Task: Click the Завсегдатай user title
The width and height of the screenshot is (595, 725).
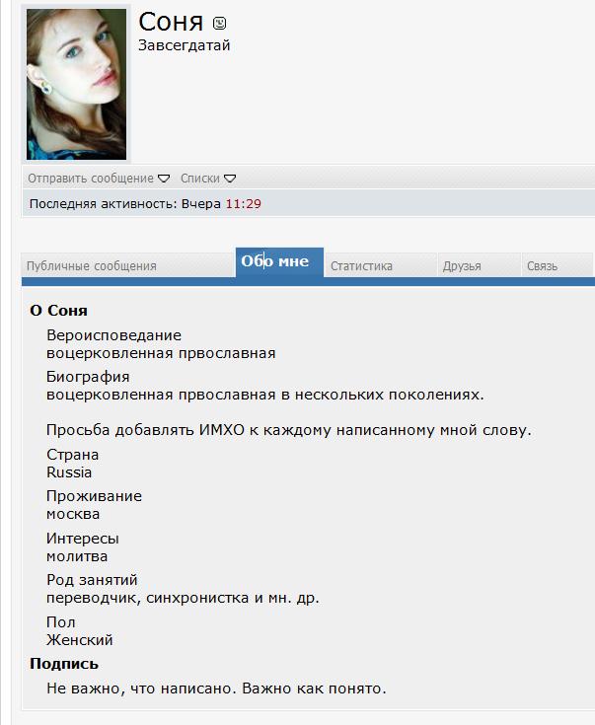Action: pyautogui.click(x=185, y=45)
